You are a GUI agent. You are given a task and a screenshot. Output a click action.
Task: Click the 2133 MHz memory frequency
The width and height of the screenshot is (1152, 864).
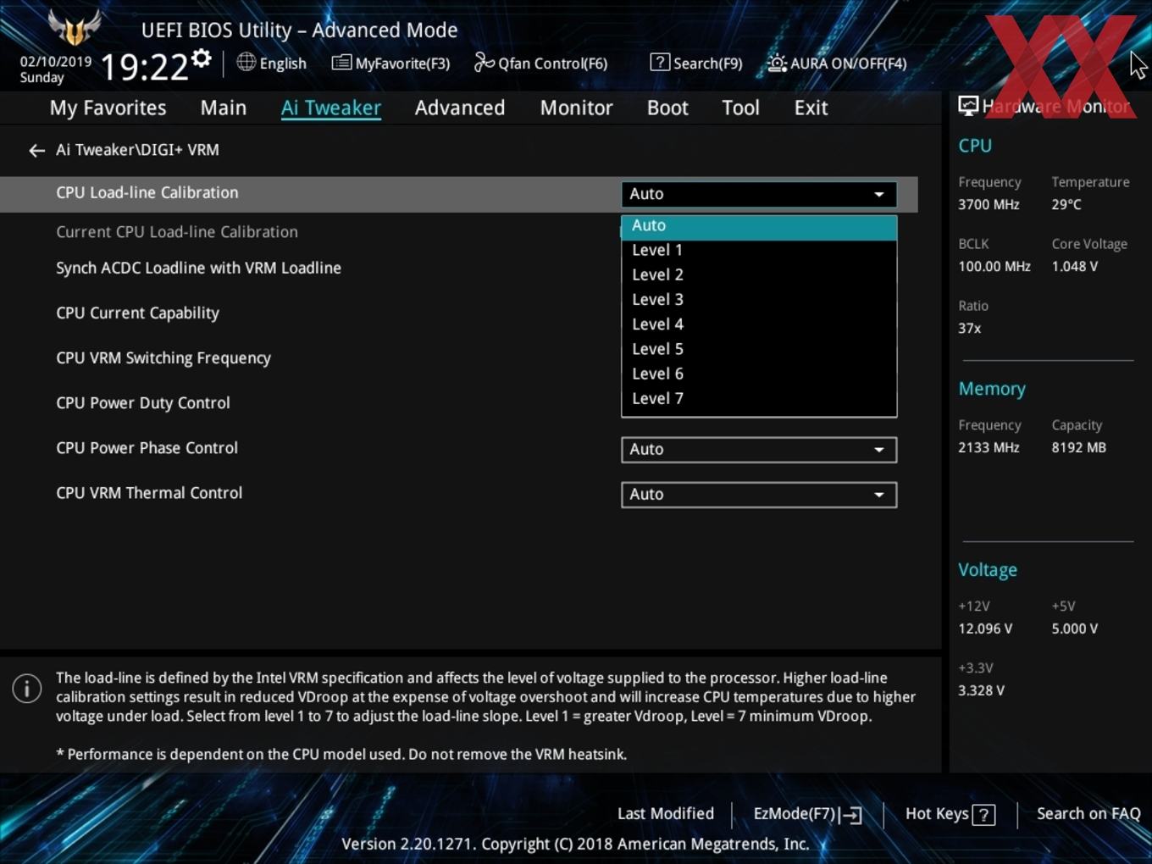coord(989,448)
